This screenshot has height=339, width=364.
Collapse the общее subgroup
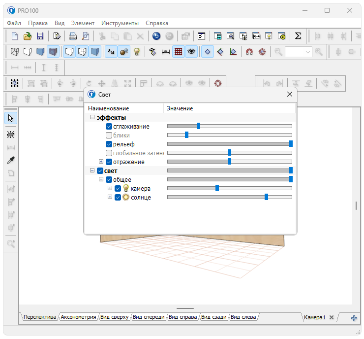click(101, 179)
